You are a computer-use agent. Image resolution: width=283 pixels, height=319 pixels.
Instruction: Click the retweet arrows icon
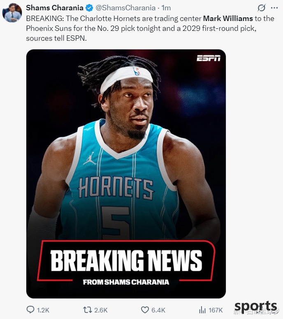[x=88, y=310]
